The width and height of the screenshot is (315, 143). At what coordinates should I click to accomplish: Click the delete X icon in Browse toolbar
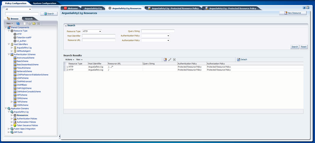(x=38, y=23)
